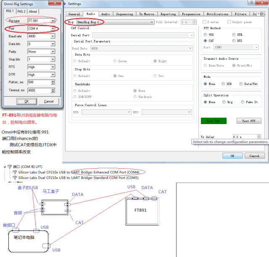This screenshot has height=257, width=269.
Task: Click the Tx delay field showing 0.2 s
Action: tap(245, 137)
